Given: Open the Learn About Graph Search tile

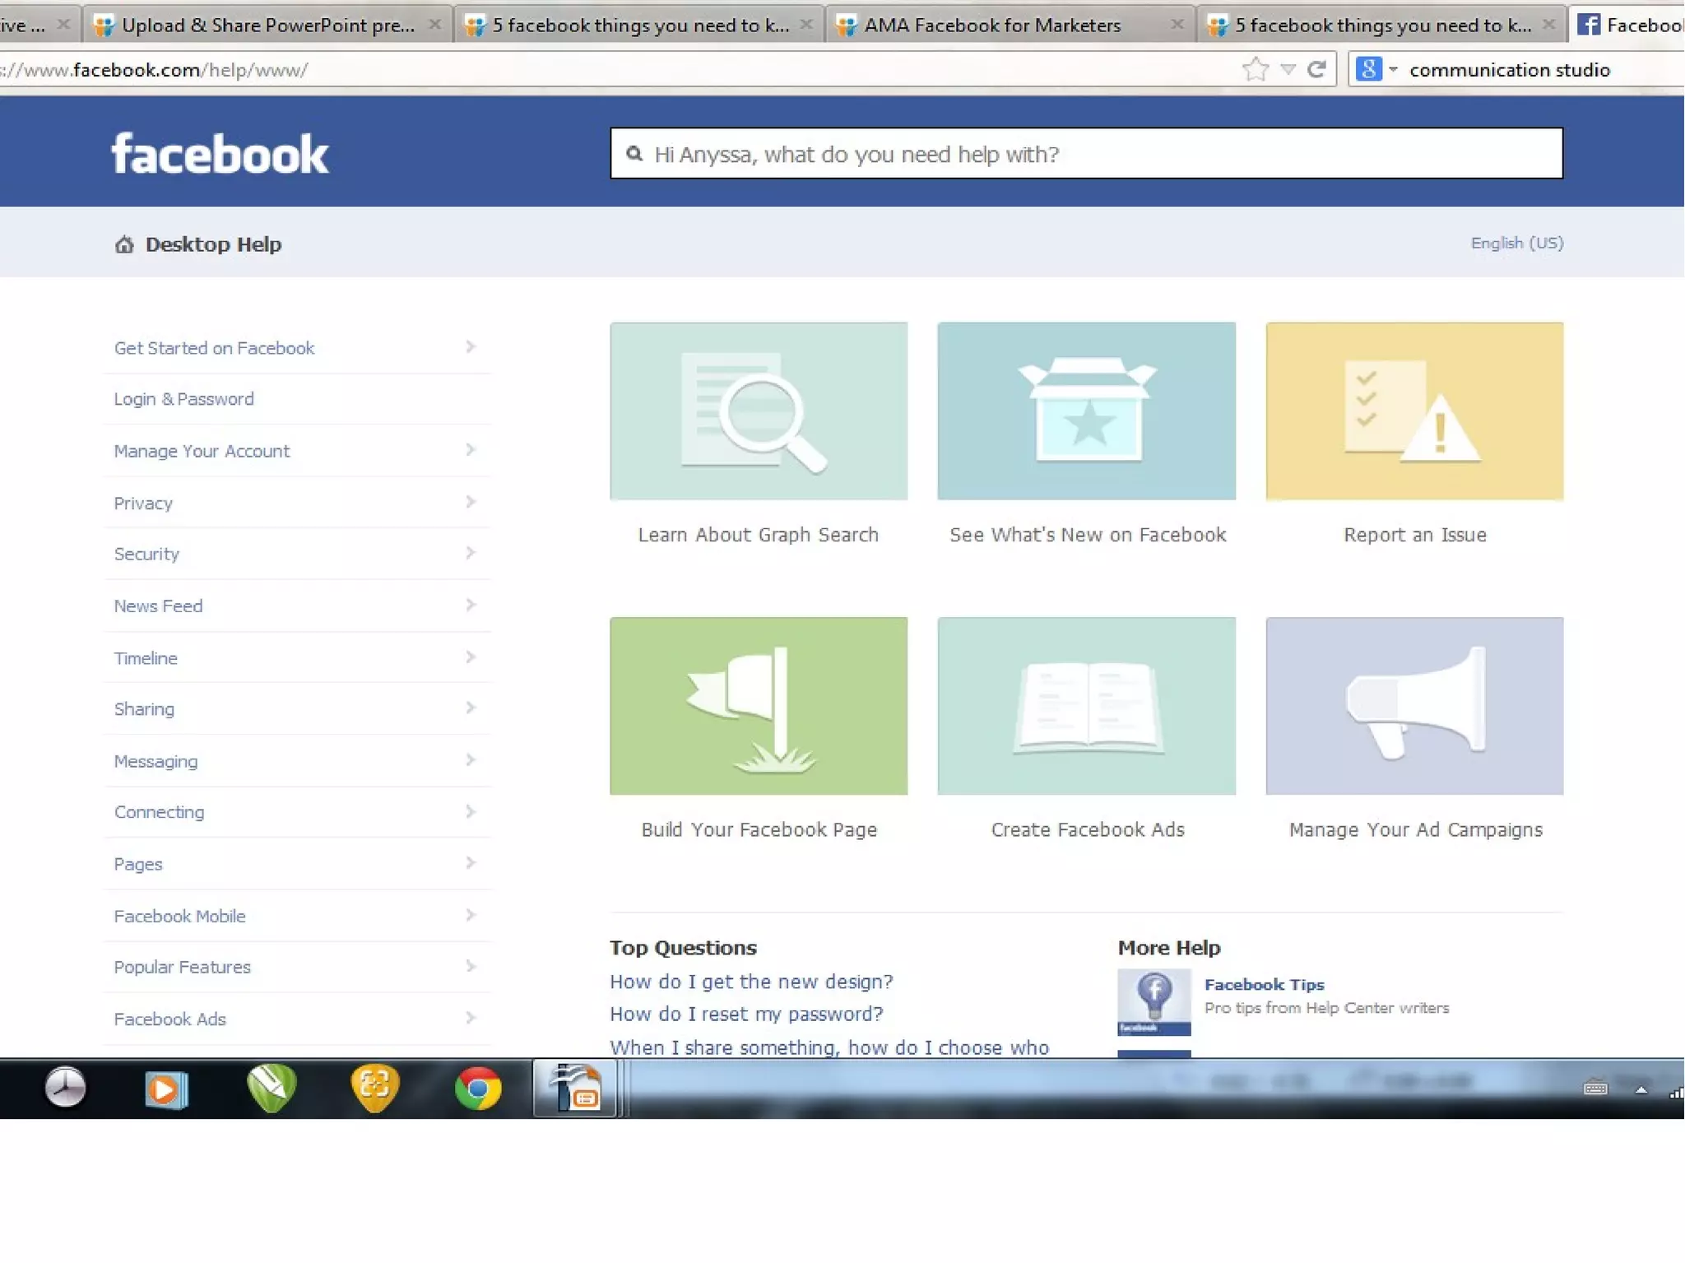Looking at the screenshot, I should point(758,411).
